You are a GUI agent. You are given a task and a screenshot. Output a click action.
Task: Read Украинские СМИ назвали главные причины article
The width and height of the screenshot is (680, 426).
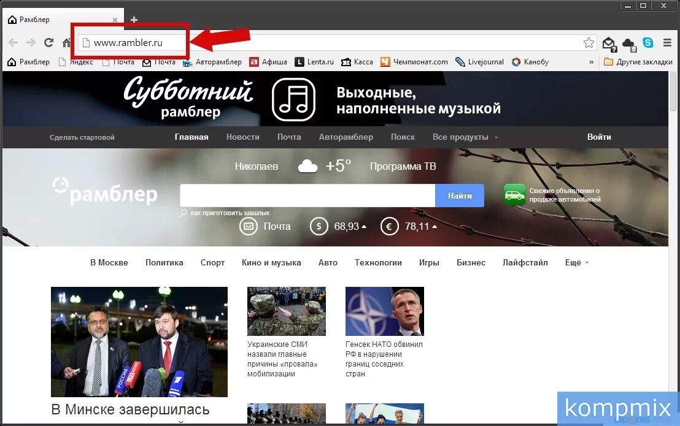(x=282, y=359)
